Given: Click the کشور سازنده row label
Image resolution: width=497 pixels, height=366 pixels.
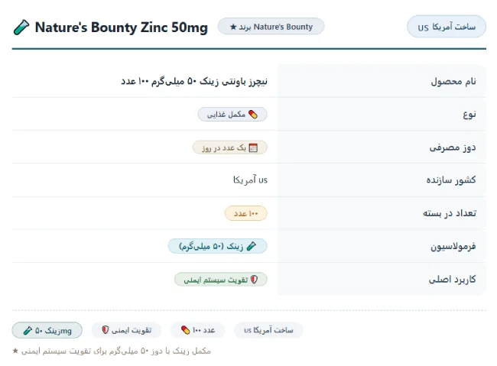Looking at the screenshot, I should point(451,180).
